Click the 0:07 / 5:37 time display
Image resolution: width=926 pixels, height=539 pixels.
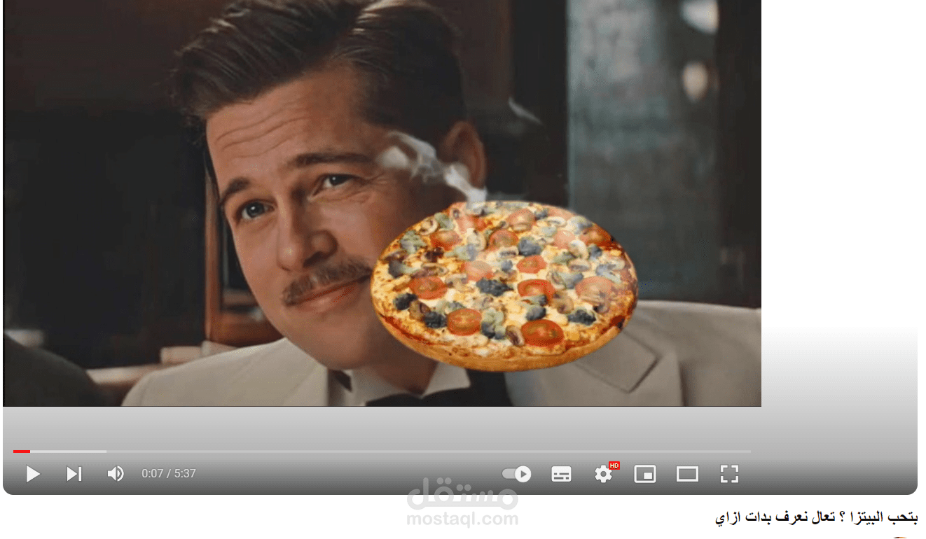tap(169, 474)
